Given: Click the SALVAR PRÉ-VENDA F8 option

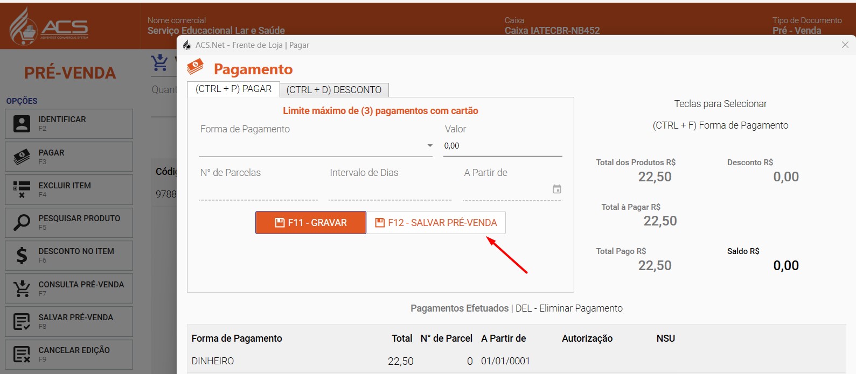Looking at the screenshot, I should [x=69, y=321].
